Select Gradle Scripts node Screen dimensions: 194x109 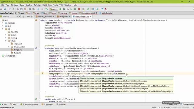click(x=9, y=56)
